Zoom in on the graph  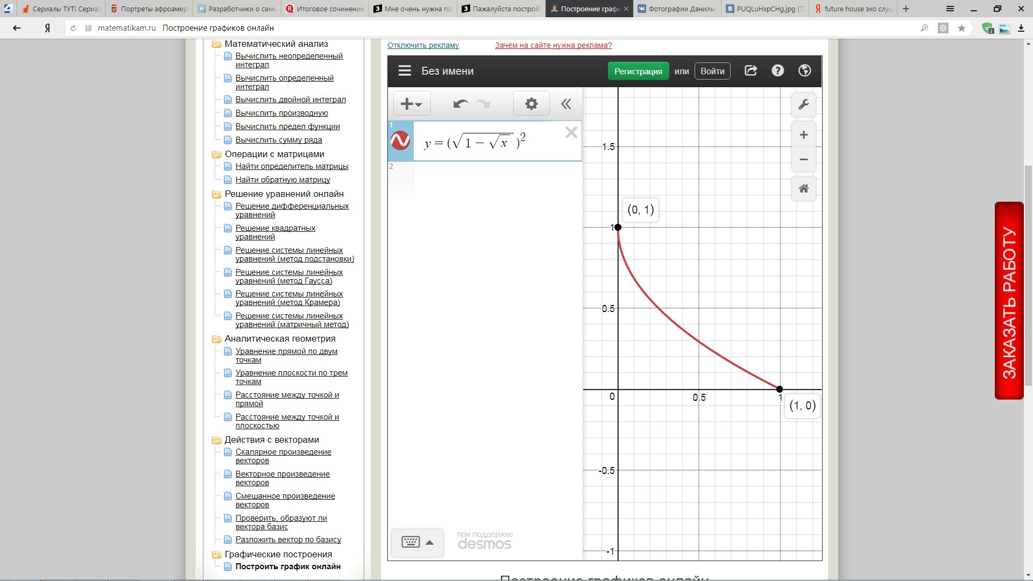click(803, 135)
